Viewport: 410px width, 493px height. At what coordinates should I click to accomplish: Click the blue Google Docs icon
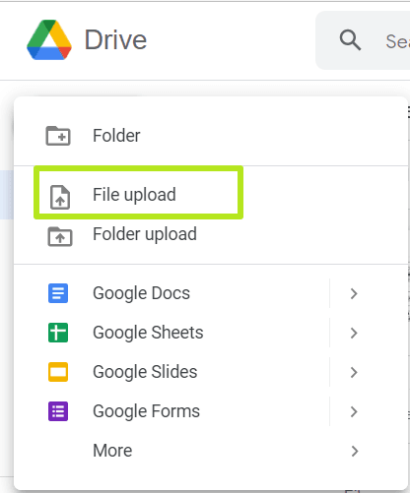58,293
